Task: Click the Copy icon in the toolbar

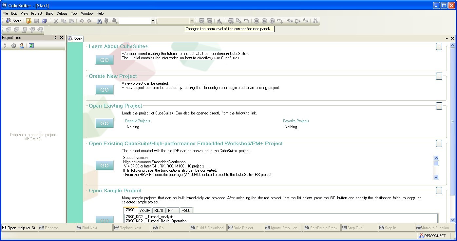Action: click(64, 21)
